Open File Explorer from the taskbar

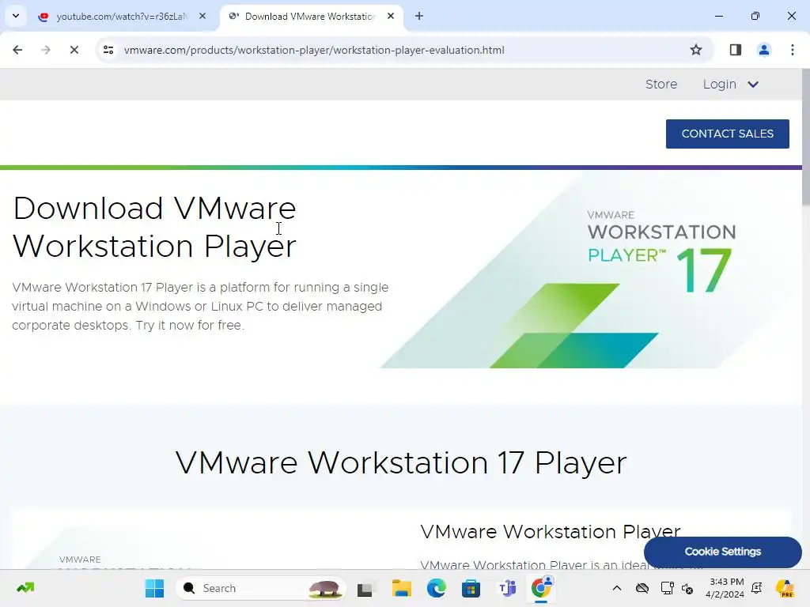tap(401, 588)
